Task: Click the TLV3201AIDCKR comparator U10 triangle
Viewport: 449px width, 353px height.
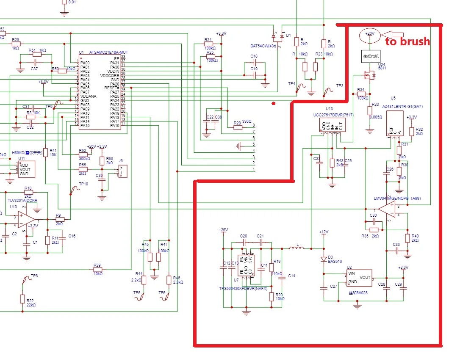Action: pyautogui.click(x=26, y=220)
